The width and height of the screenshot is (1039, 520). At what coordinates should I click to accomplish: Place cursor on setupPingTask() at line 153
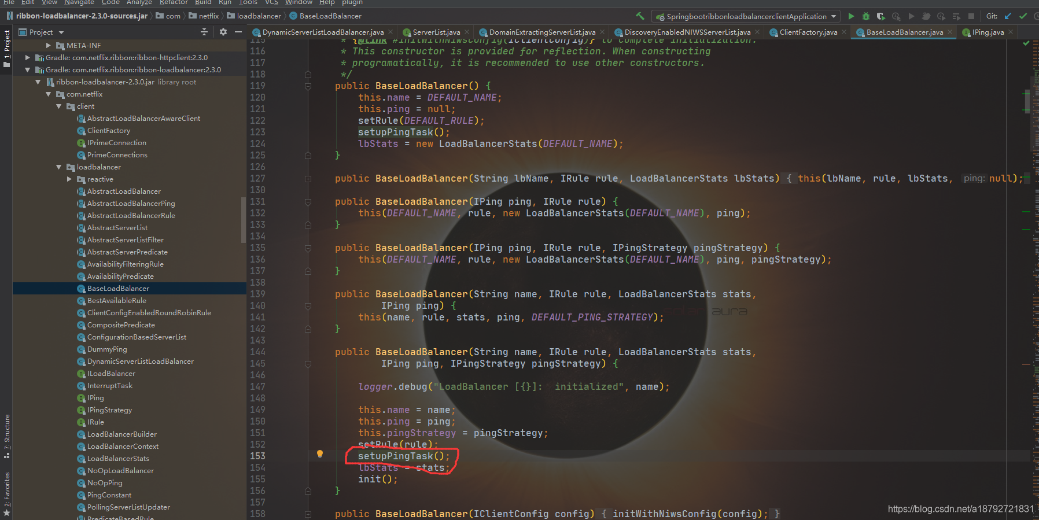point(404,456)
